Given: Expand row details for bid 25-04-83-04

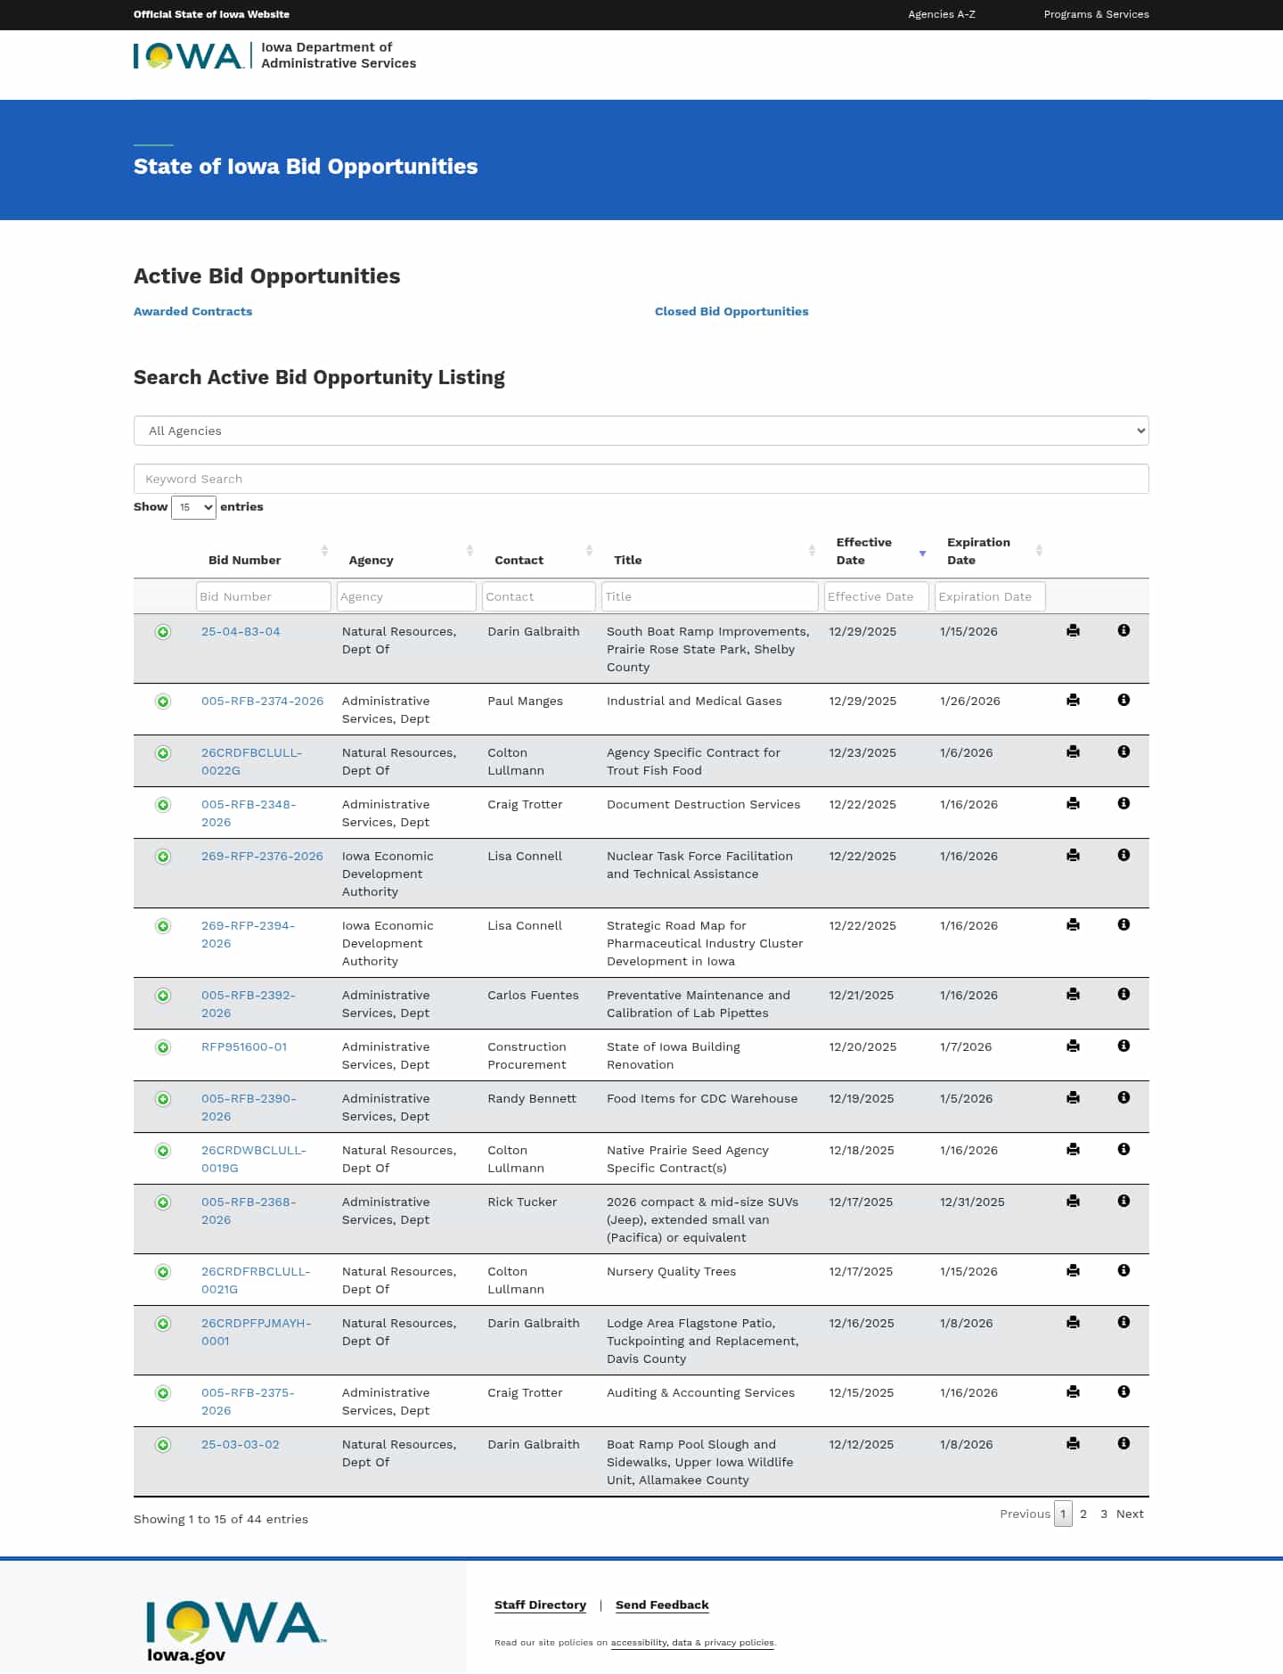Looking at the screenshot, I should point(163,632).
